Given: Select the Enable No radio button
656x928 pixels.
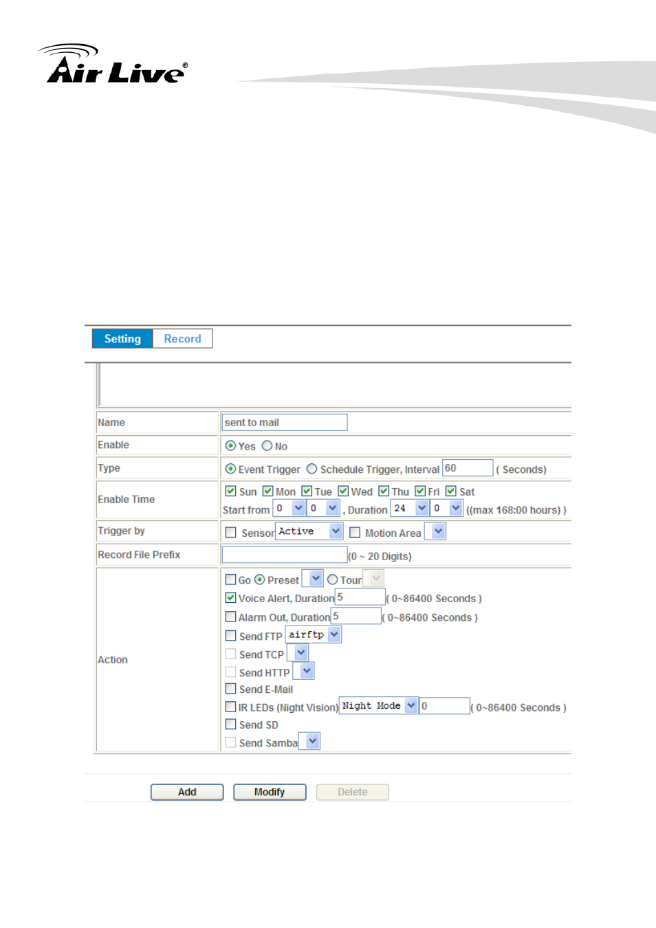Looking at the screenshot, I should click(x=267, y=445).
